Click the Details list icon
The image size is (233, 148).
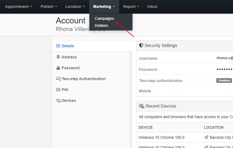[x=58, y=46]
